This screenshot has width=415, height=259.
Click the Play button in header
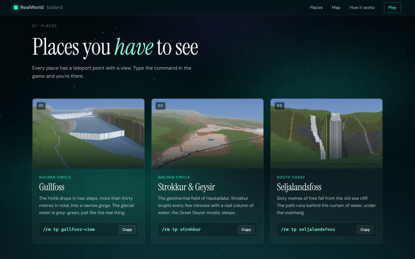click(392, 7)
